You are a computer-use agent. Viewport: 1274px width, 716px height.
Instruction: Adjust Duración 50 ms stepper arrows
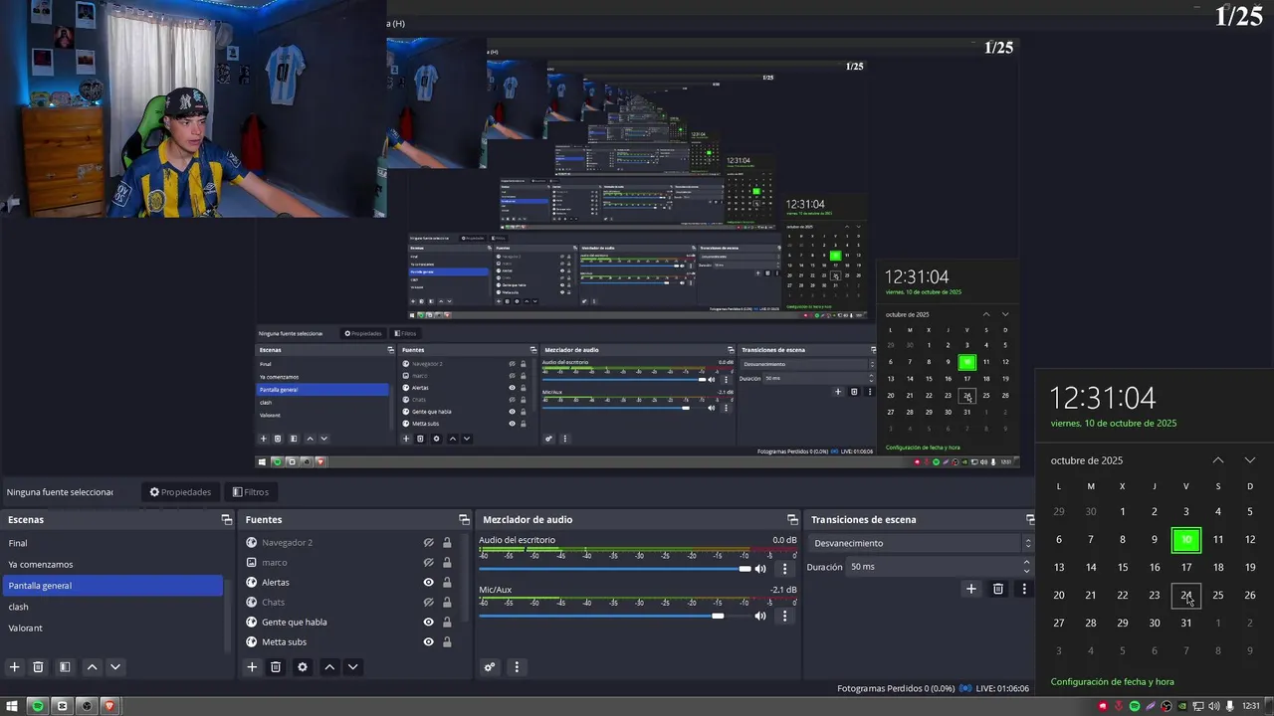pos(1027,567)
